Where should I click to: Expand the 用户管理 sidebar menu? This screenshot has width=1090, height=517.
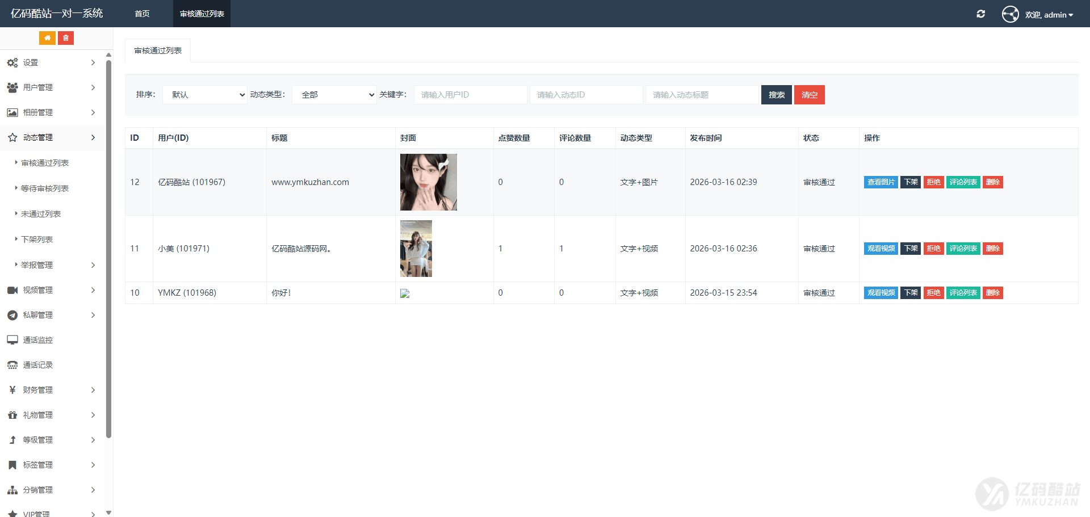coord(51,87)
